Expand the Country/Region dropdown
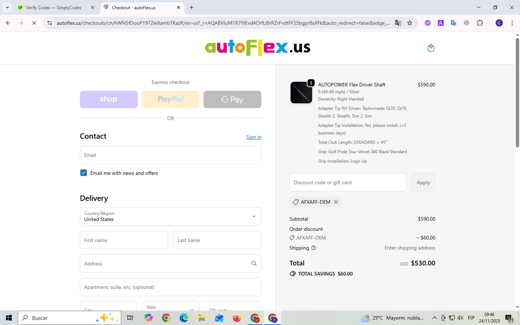This screenshot has height=325, width=520. point(171,217)
